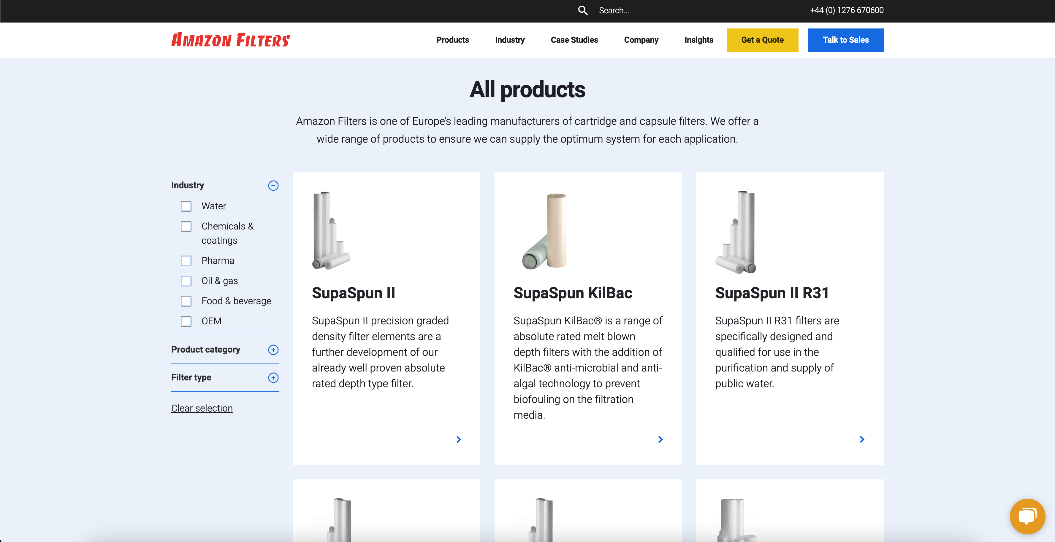Viewport: 1055px width, 542px height.
Task: Click the Talk to Sales button
Action: 845,40
